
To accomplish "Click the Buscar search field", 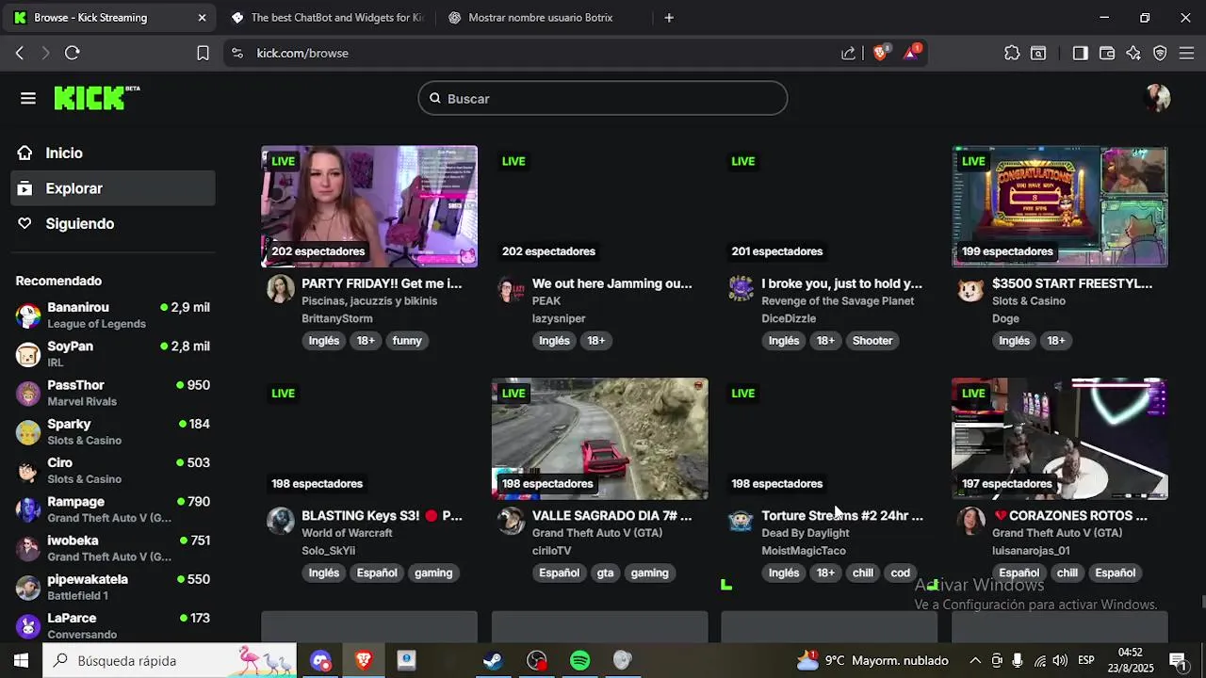I will click(x=603, y=99).
